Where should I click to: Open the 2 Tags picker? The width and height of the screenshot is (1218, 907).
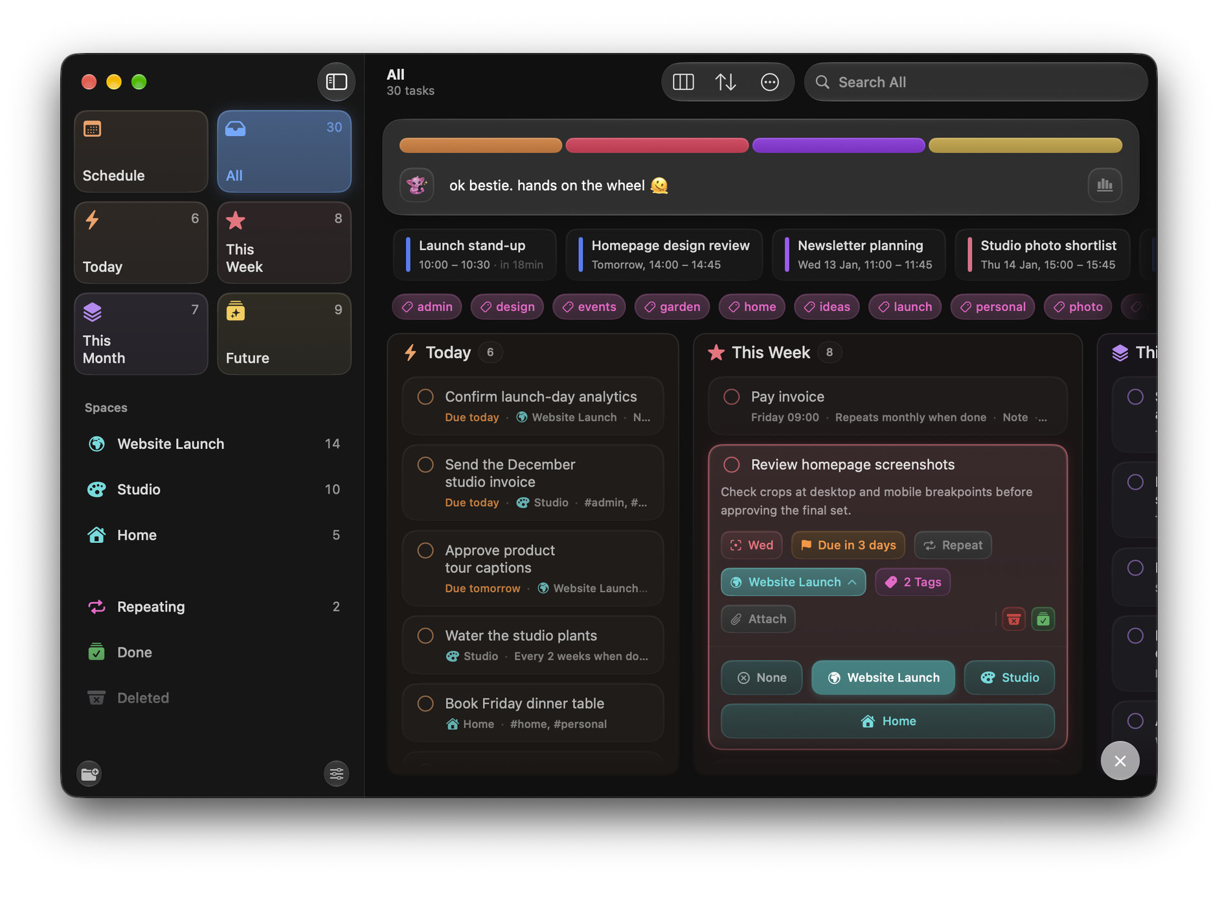point(912,582)
